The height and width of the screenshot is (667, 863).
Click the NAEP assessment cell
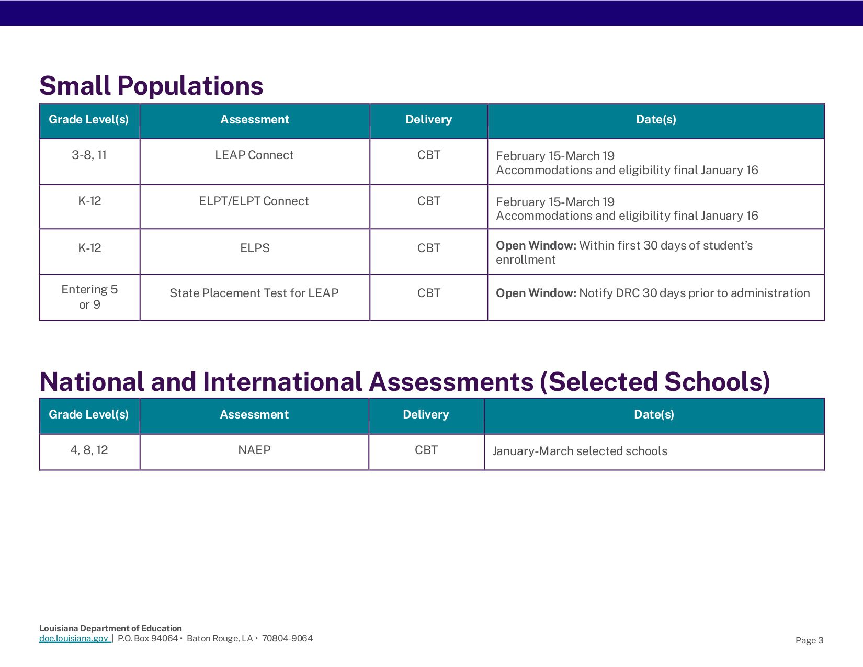254,450
